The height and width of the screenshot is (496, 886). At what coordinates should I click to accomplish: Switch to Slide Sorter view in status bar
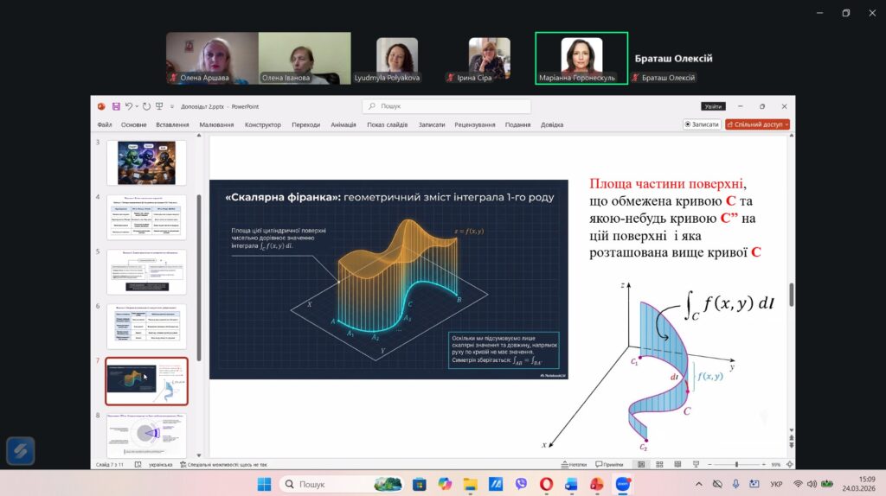(x=657, y=464)
